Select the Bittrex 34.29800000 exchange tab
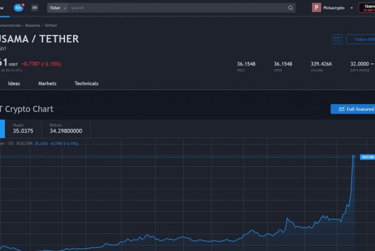 point(66,128)
